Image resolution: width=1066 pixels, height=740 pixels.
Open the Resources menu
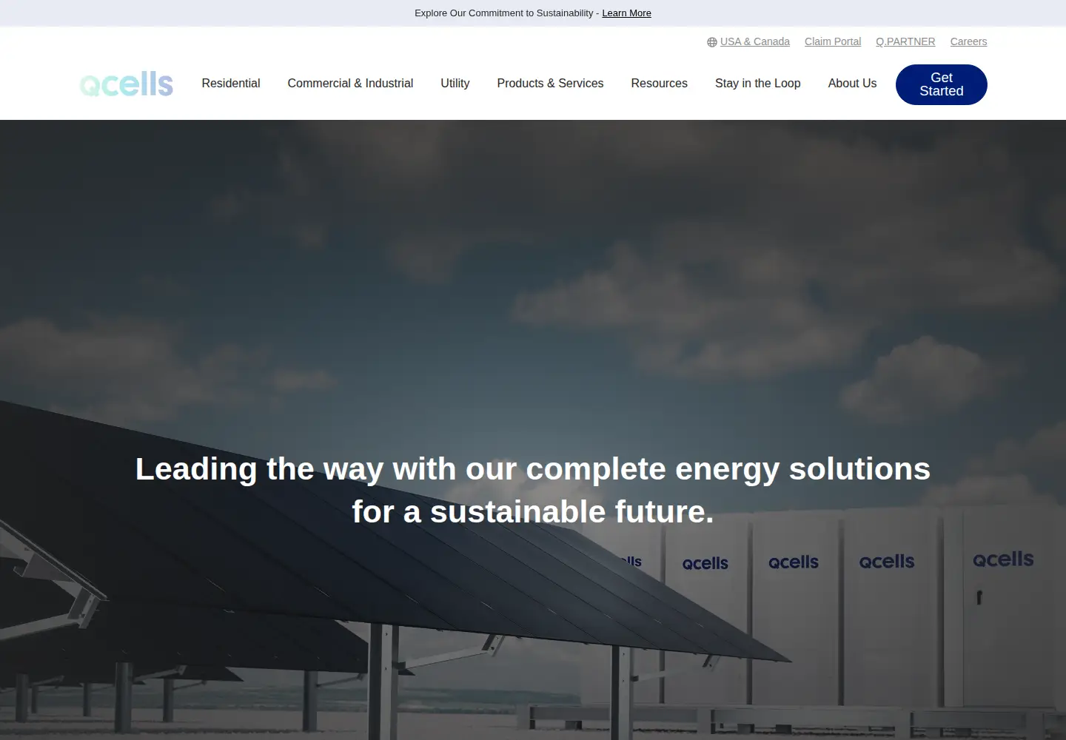click(x=659, y=84)
